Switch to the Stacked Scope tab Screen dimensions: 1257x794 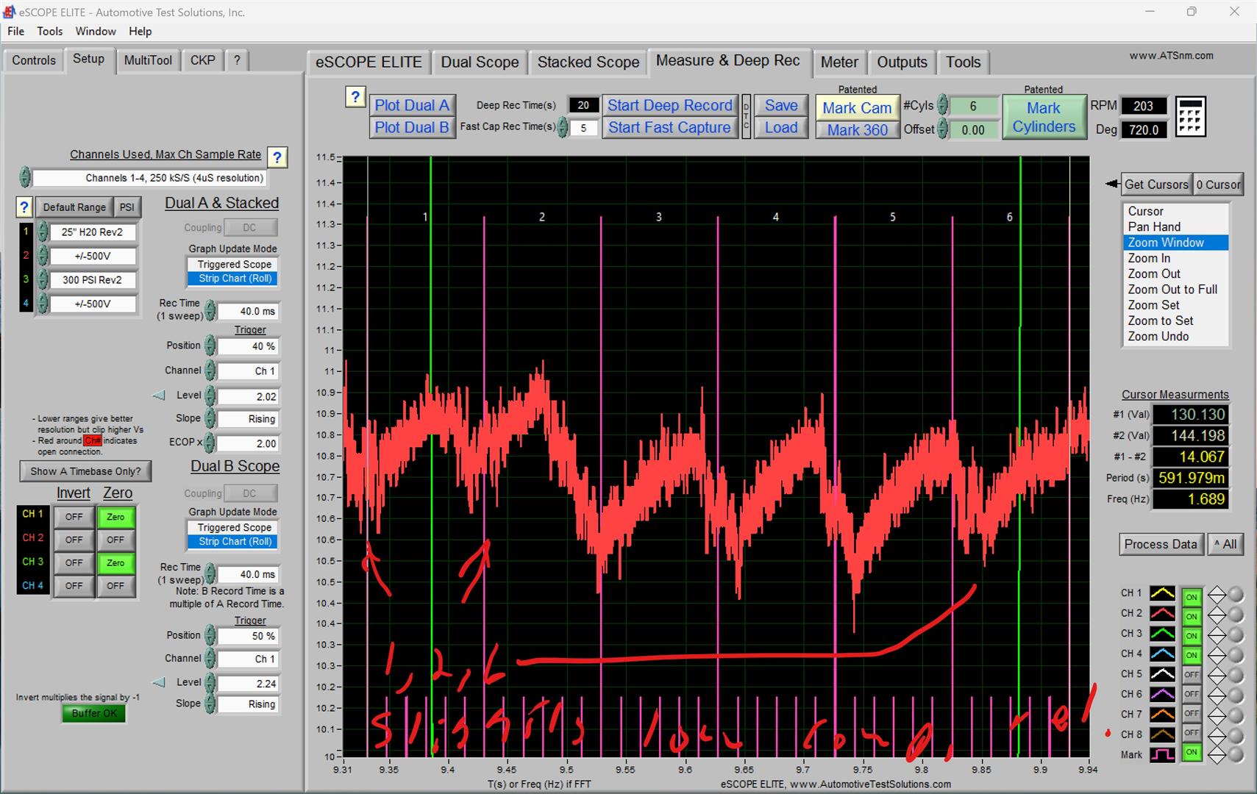[588, 62]
